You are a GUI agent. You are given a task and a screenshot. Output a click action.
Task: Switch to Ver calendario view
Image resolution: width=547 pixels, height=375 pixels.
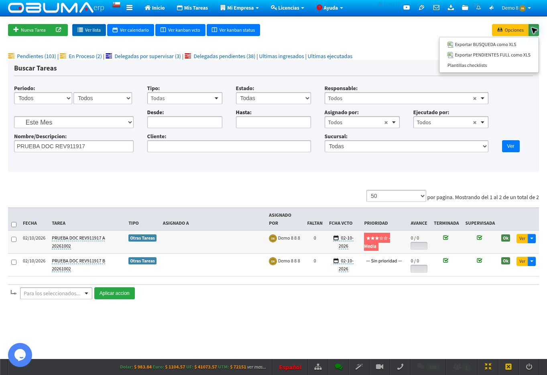[130, 30]
